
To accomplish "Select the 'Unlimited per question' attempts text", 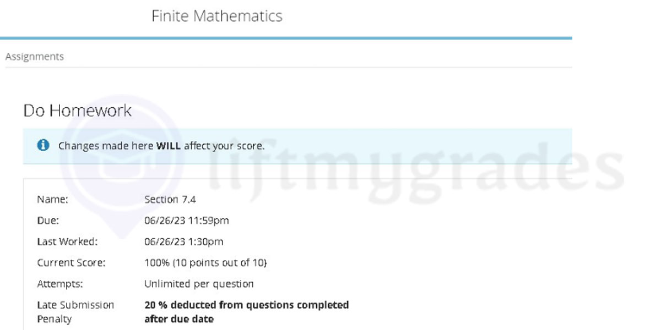I will click(x=199, y=284).
